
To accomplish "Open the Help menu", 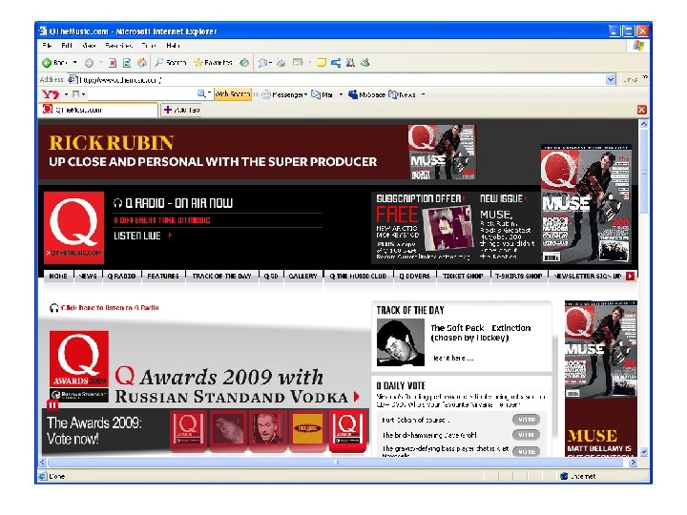I will [173, 46].
